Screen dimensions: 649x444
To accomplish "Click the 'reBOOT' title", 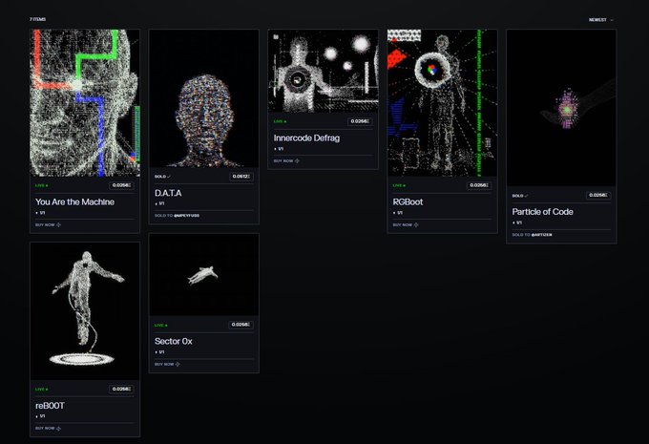I will tap(50, 406).
